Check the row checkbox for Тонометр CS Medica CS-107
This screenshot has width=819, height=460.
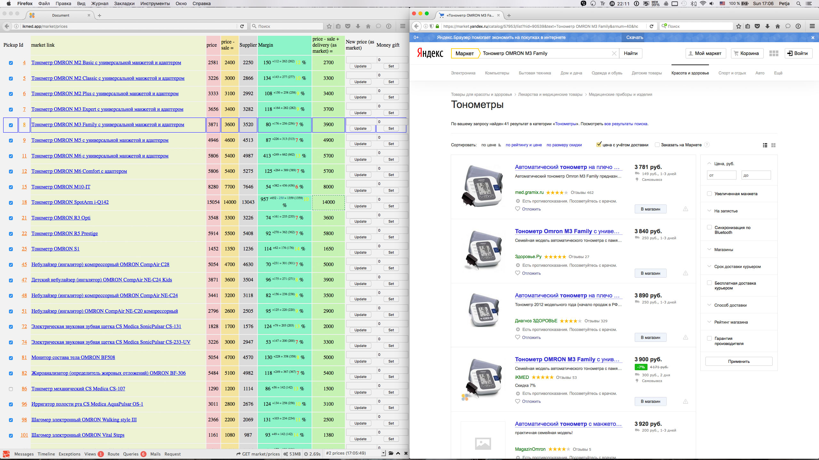click(x=11, y=389)
